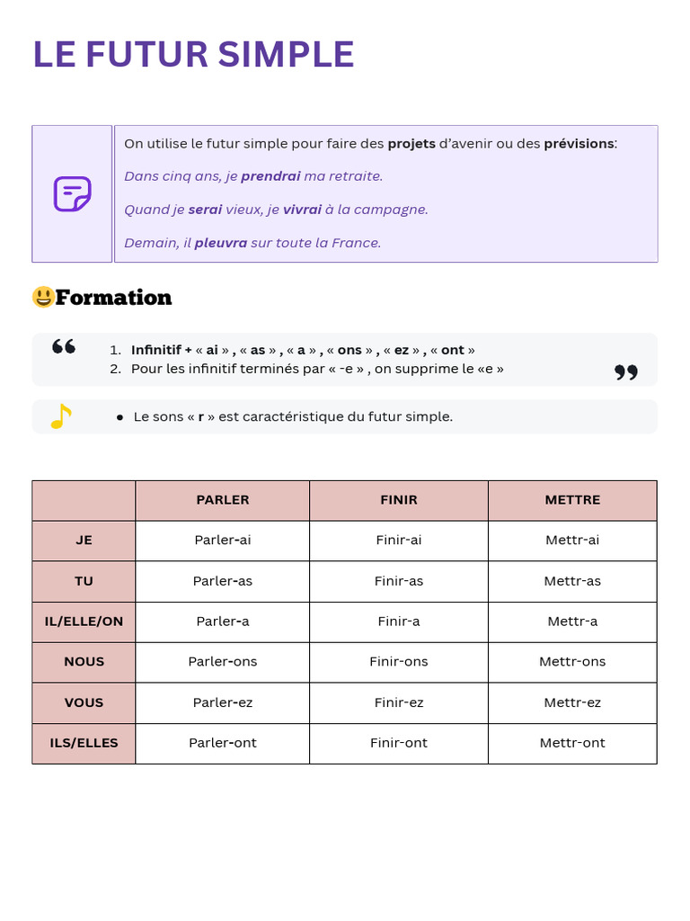Click the LE FUTUR SIMPLE title
Viewport: 690px width, 921px height.
point(193,55)
